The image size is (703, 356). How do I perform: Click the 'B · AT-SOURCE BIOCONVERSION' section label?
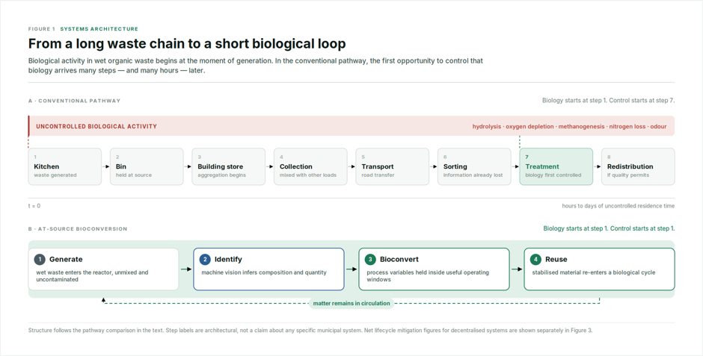78,229
